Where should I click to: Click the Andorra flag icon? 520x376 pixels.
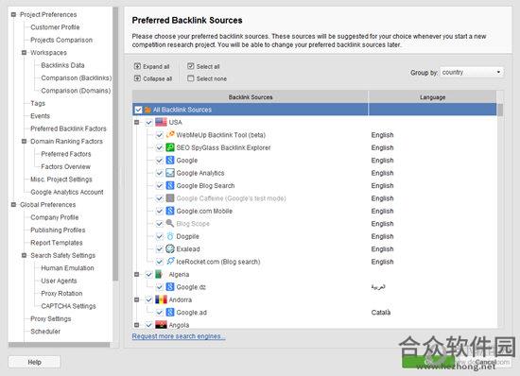[161, 299]
